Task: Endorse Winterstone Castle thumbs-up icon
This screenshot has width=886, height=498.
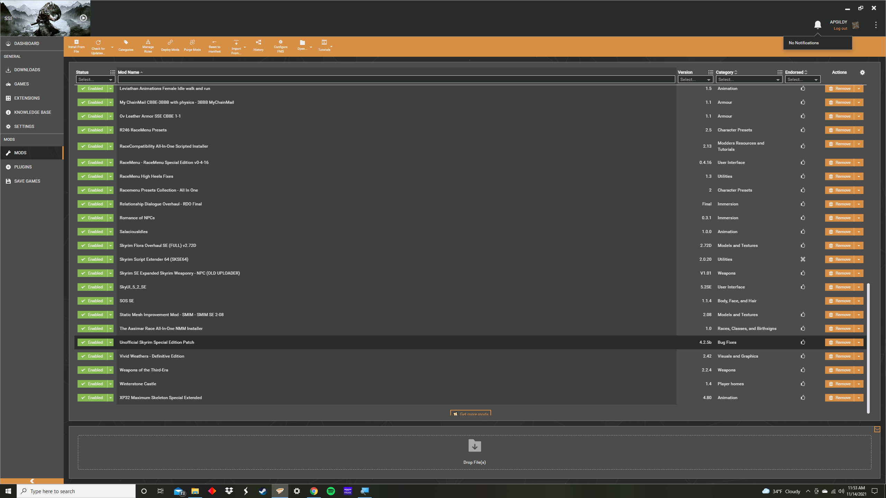Action: click(803, 384)
